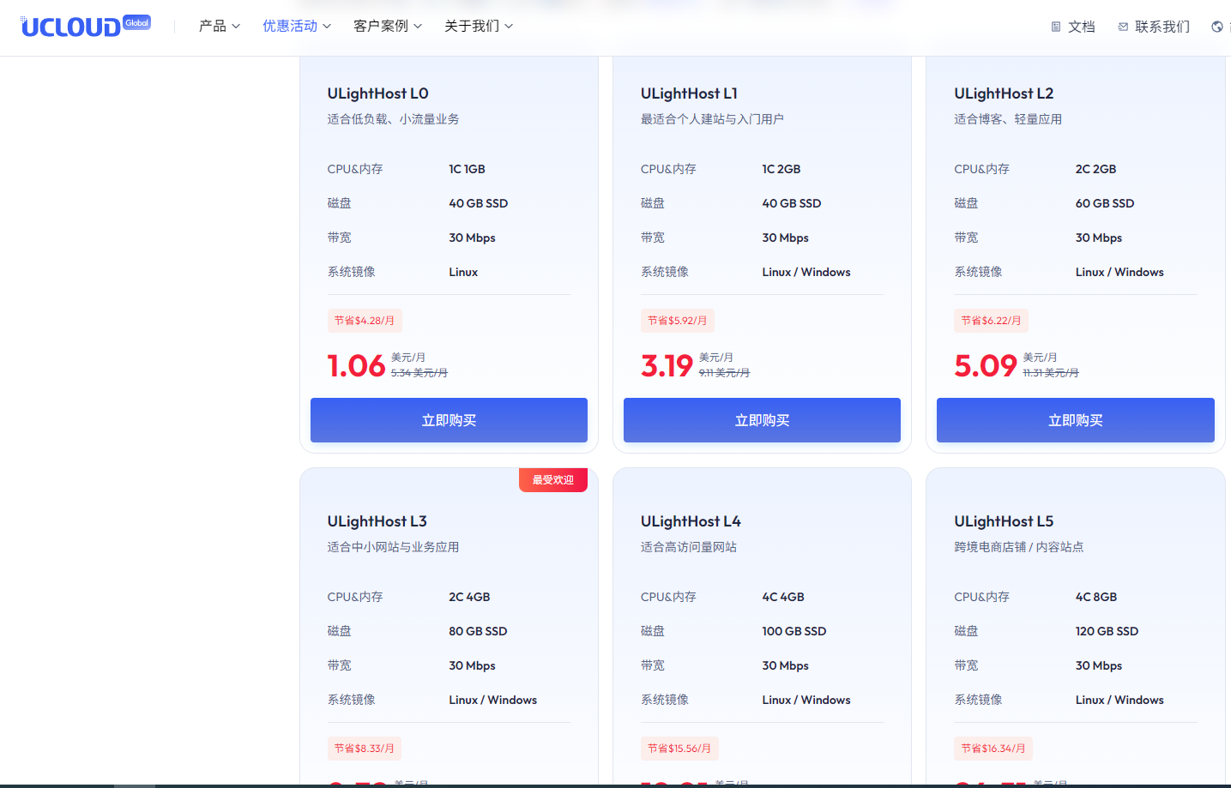
Task: Click the 2C 2GB spec value
Action: (x=1096, y=169)
